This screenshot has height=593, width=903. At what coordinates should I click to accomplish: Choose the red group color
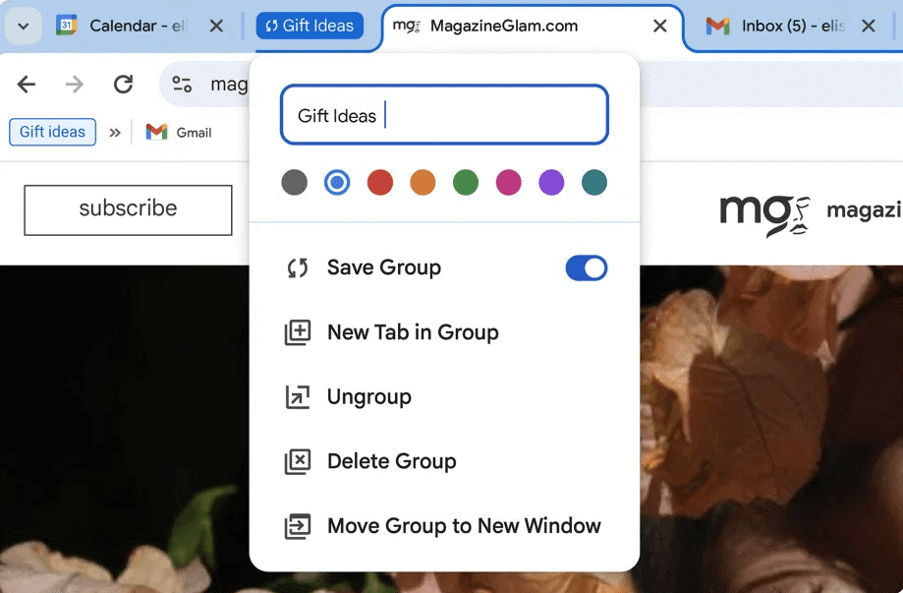(380, 183)
